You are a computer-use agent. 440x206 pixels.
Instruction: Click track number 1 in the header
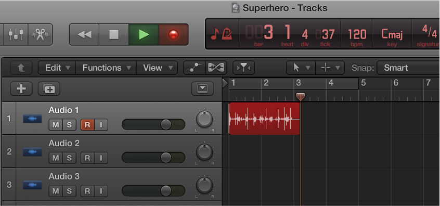coord(9,119)
